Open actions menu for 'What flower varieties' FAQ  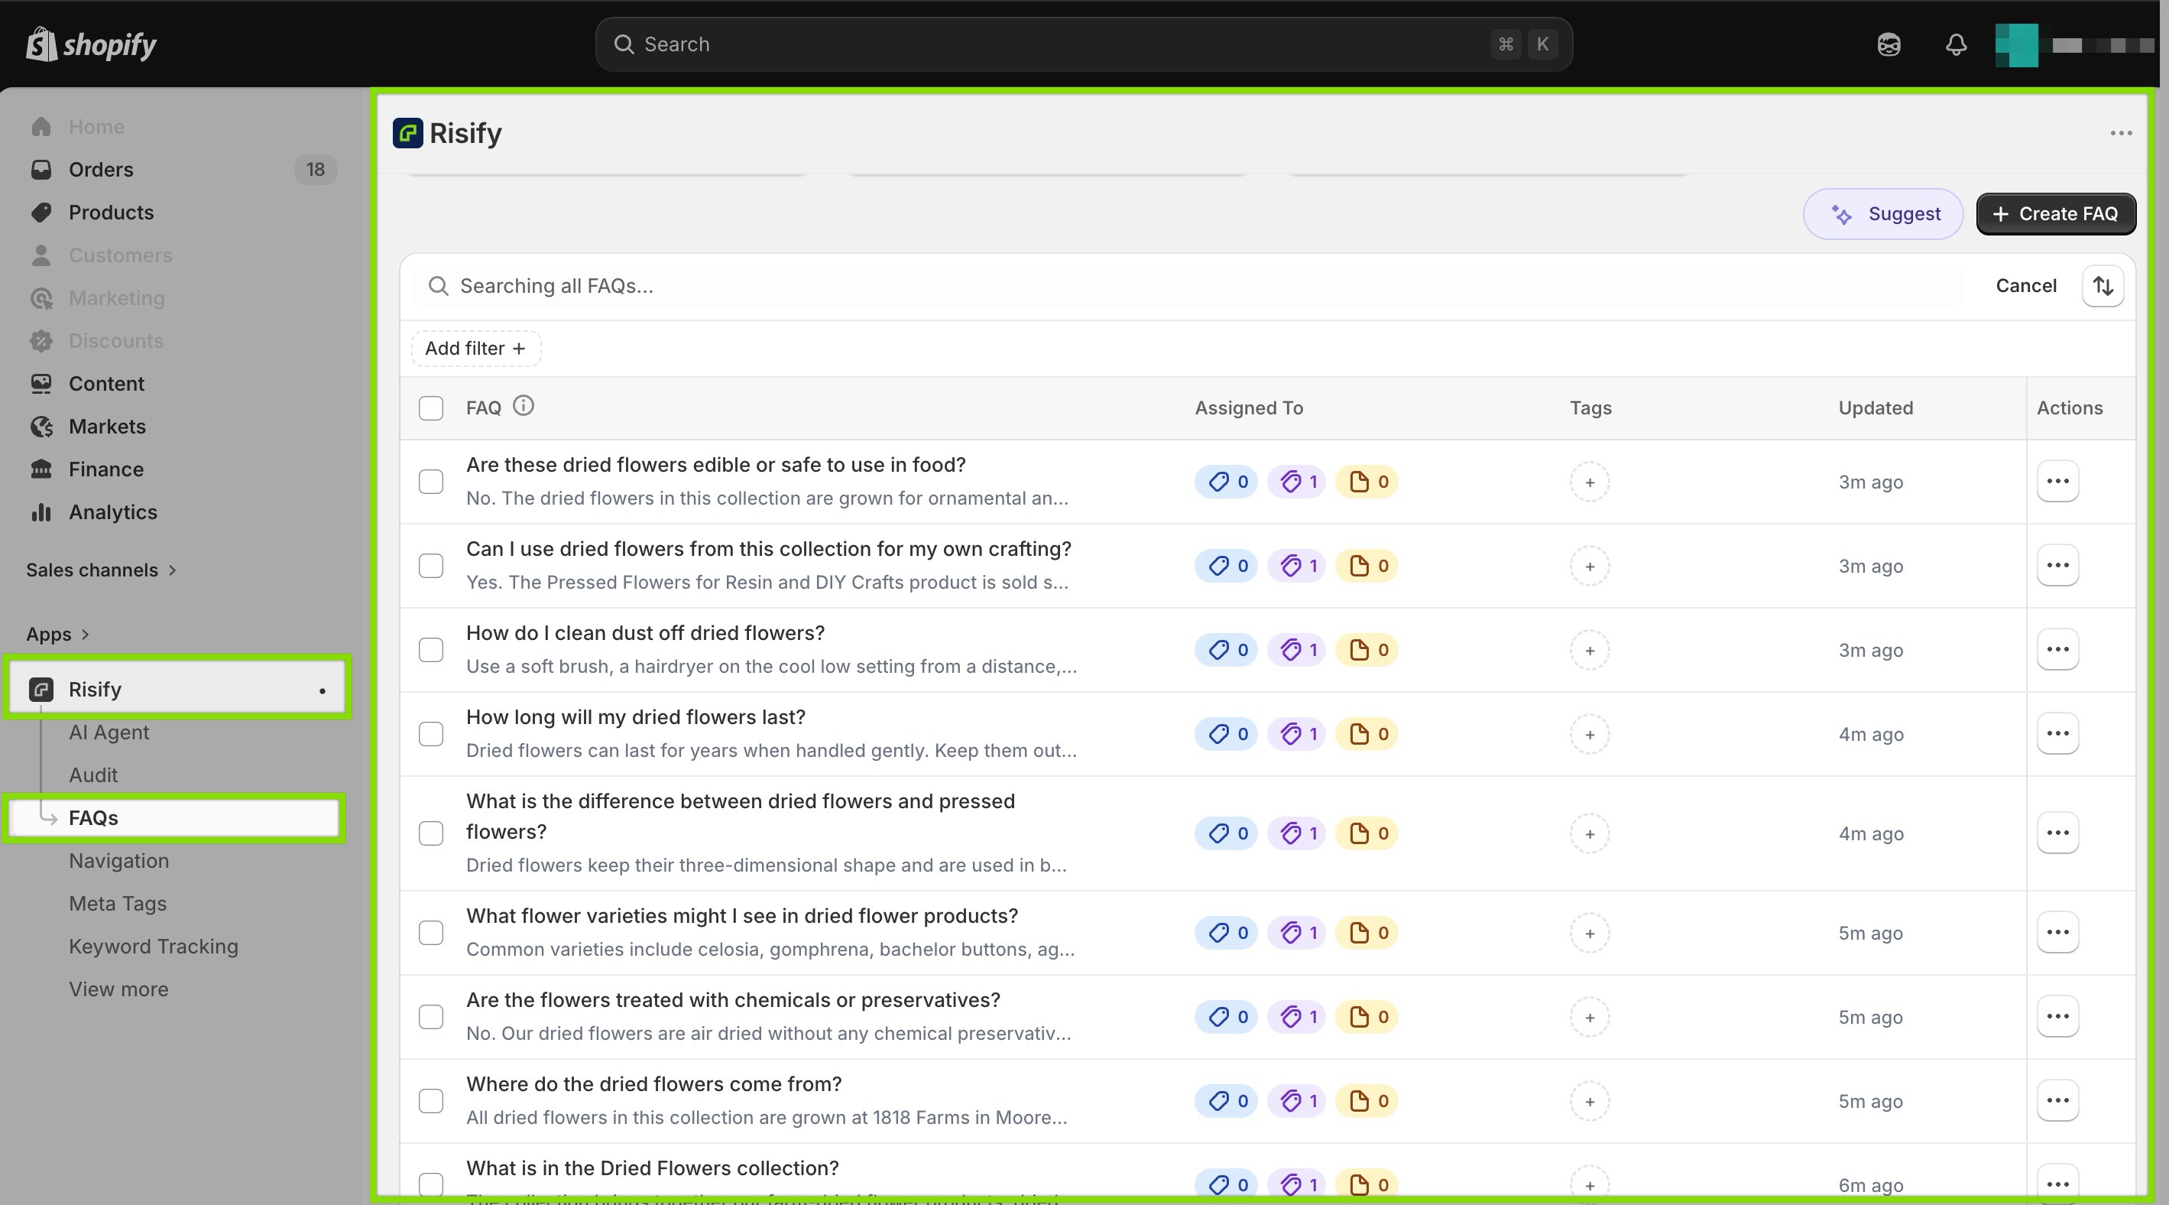tap(2057, 932)
